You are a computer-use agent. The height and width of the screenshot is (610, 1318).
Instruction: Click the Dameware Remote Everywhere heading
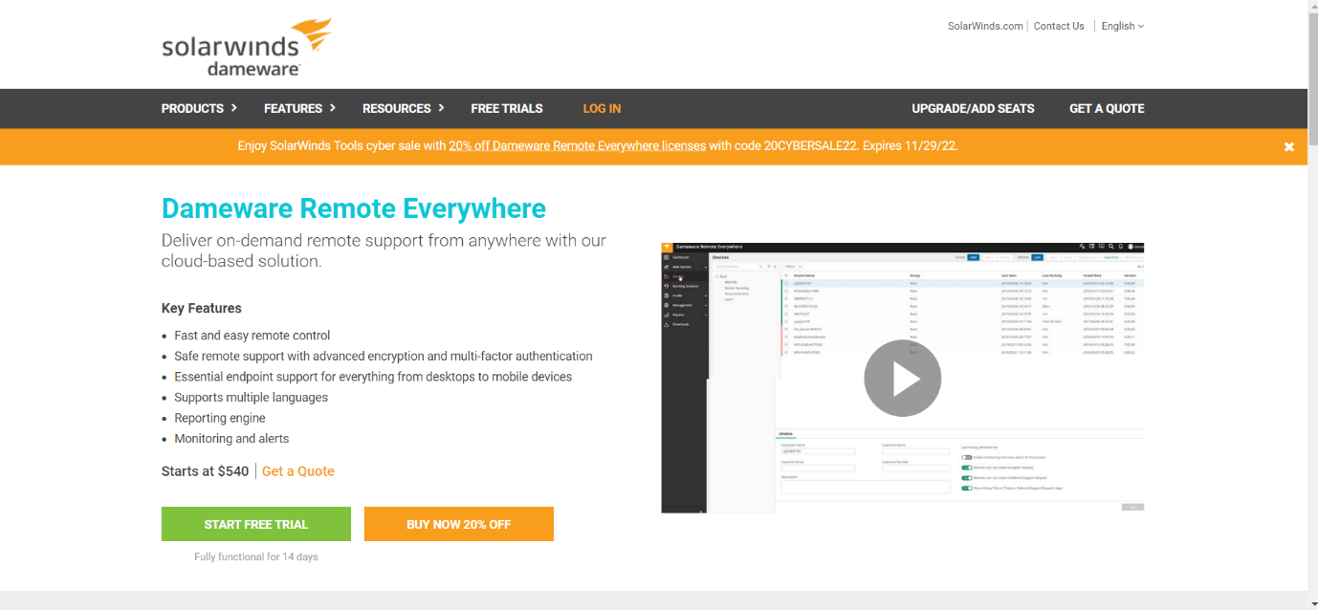click(x=354, y=208)
